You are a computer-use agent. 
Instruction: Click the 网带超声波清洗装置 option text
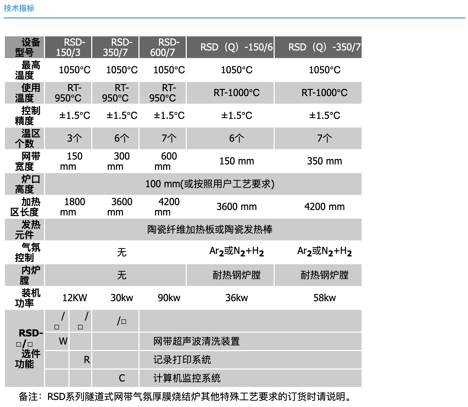point(197,341)
